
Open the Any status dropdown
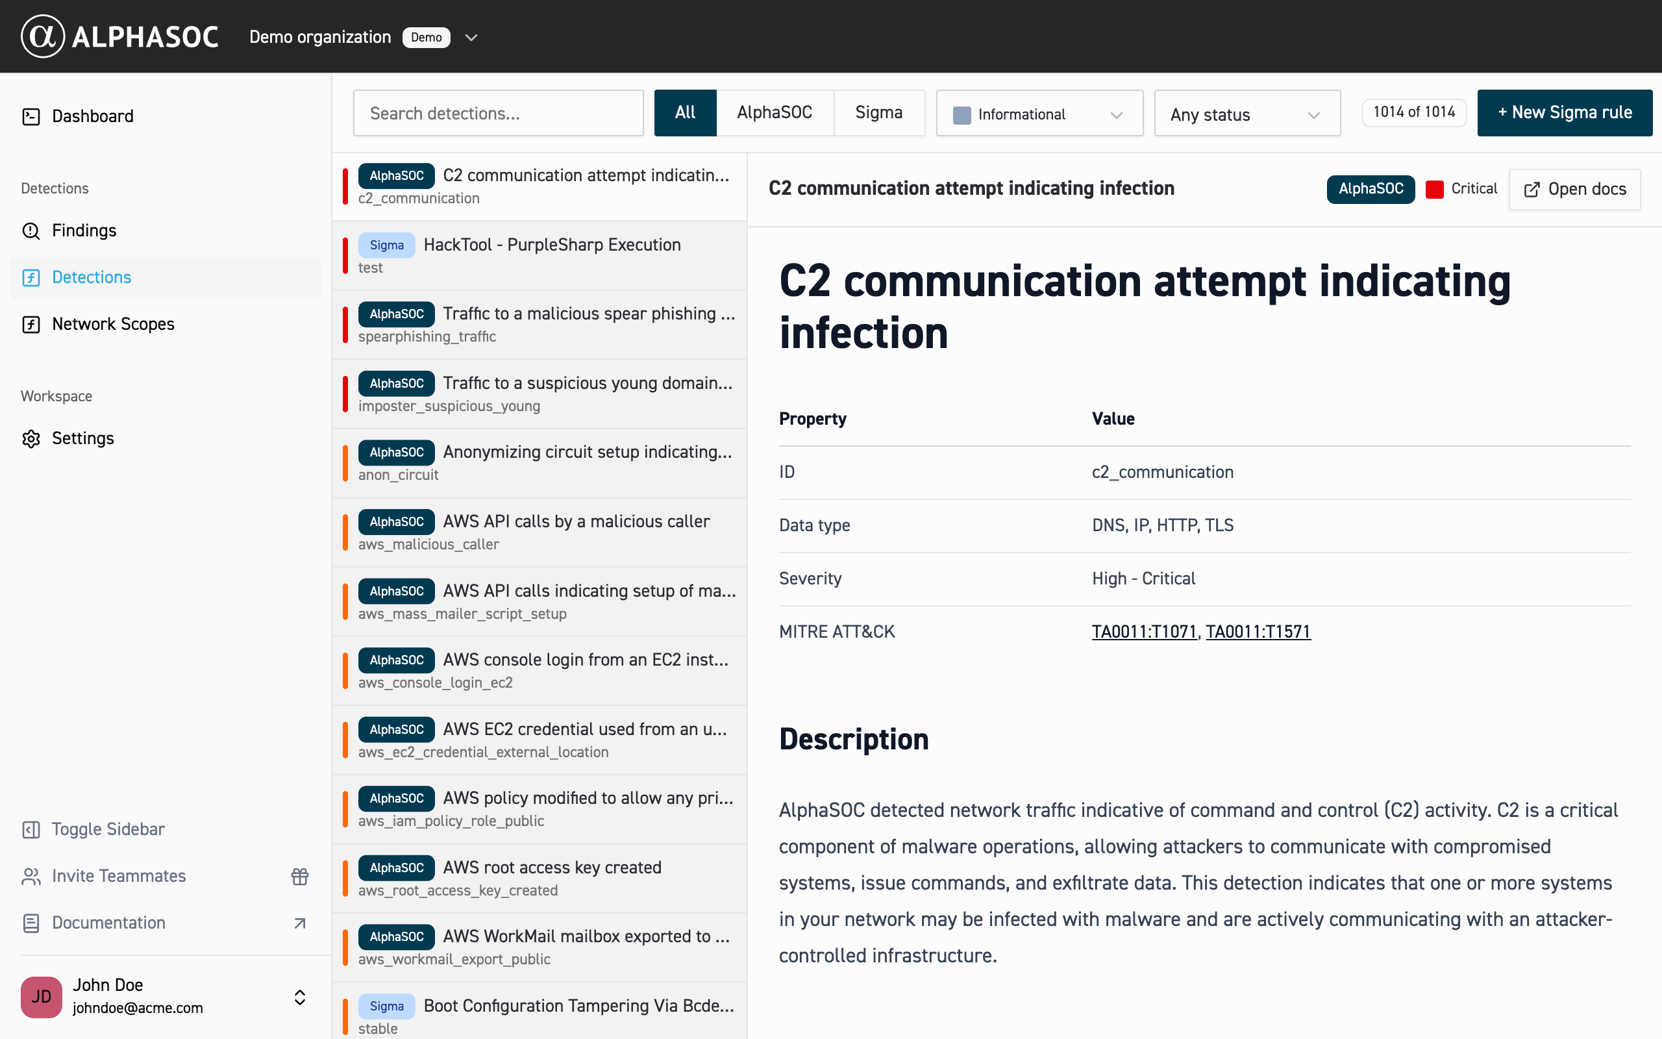click(x=1247, y=114)
